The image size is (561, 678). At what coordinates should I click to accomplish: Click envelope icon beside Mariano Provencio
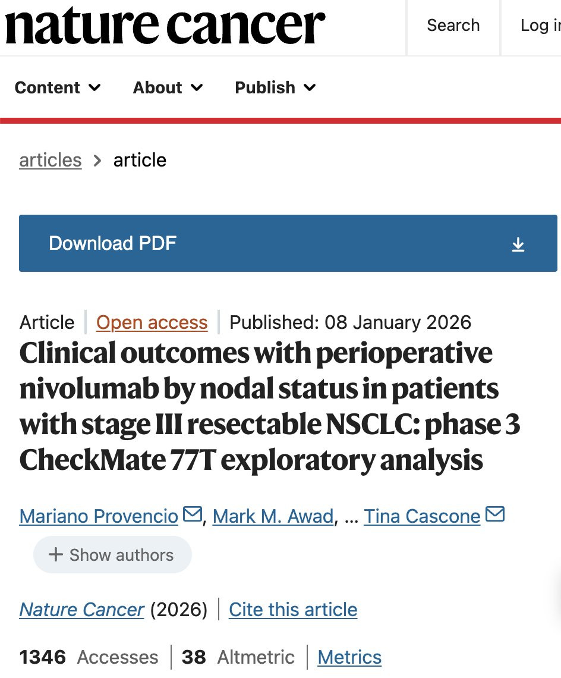(x=193, y=514)
